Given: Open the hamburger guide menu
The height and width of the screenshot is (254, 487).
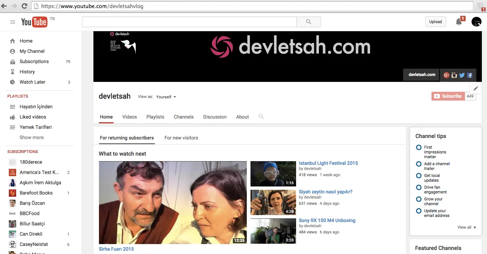Looking at the screenshot, I should tap(13, 22).
